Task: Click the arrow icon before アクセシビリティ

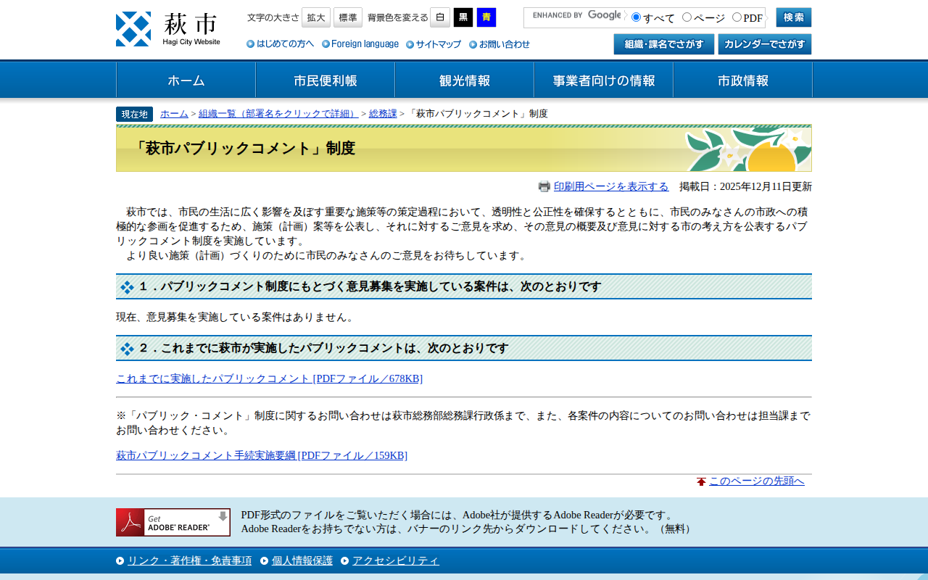Action: 344,560
